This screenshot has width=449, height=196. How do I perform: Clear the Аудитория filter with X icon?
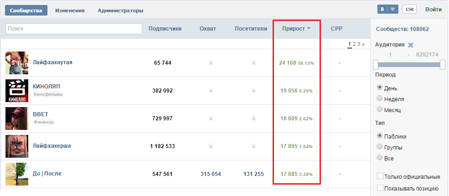[411, 45]
